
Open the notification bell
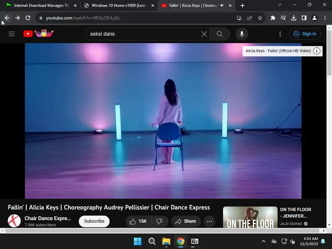pos(323,241)
